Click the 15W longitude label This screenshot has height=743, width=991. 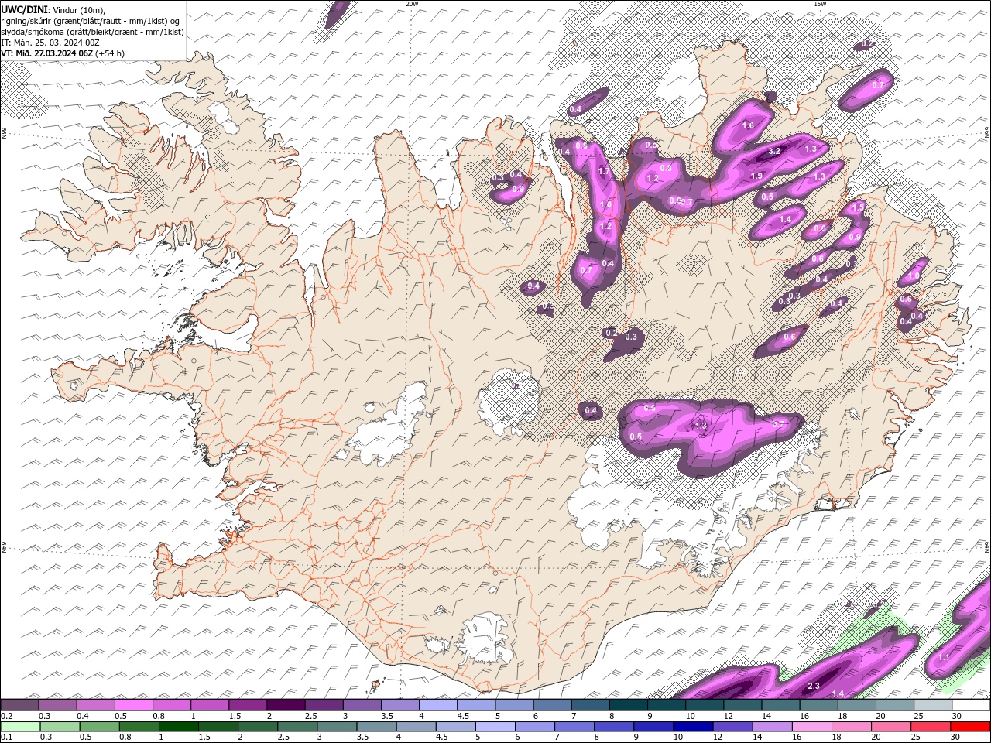(x=820, y=4)
